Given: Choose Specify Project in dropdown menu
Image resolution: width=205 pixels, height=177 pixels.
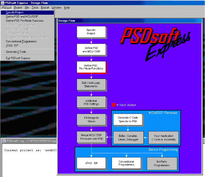Looking at the screenshot, I should pyautogui.click(x=27, y=13).
